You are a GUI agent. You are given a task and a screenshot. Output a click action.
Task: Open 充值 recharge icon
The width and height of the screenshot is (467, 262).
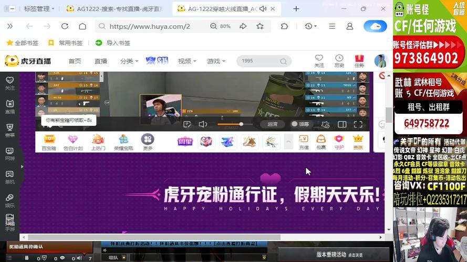pos(304,142)
